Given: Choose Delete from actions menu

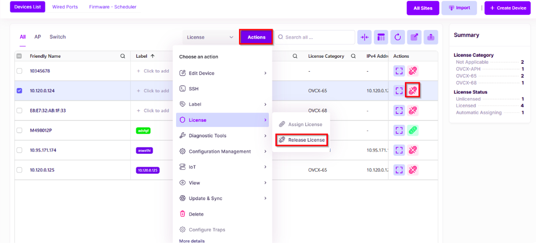Looking at the screenshot, I should [x=223, y=214].
